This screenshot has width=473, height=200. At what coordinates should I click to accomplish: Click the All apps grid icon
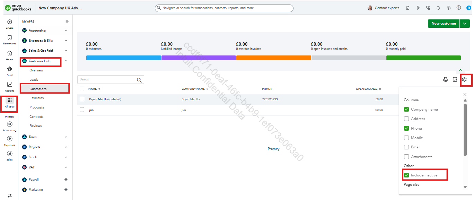click(x=10, y=101)
